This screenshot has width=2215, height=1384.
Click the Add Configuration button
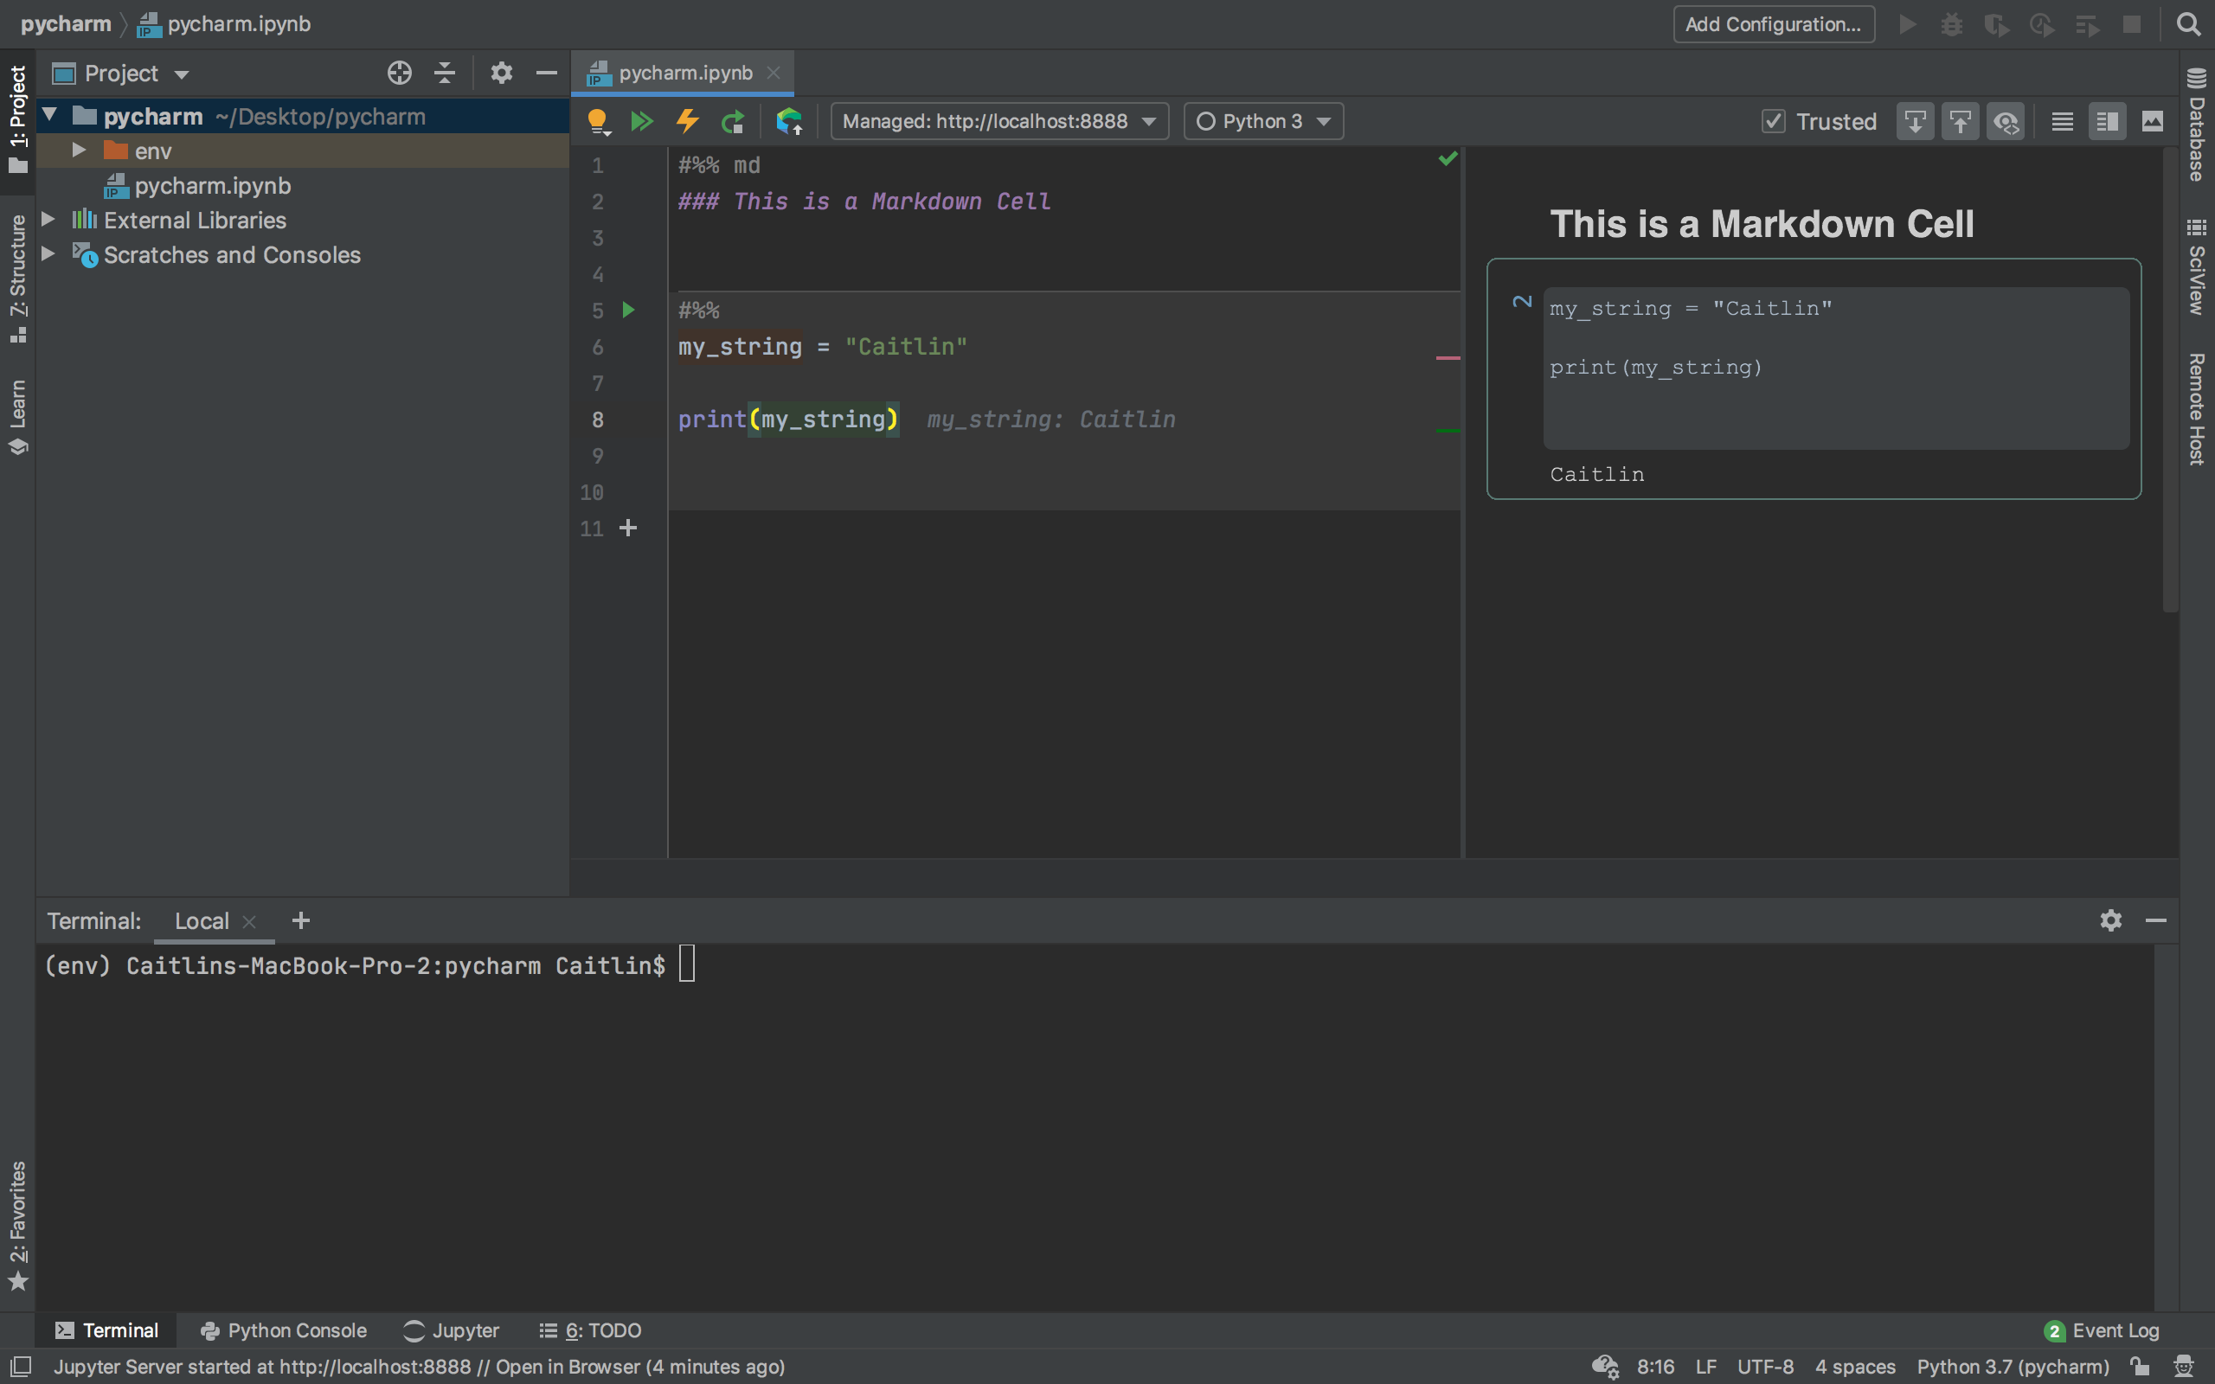click(1773, 25)
